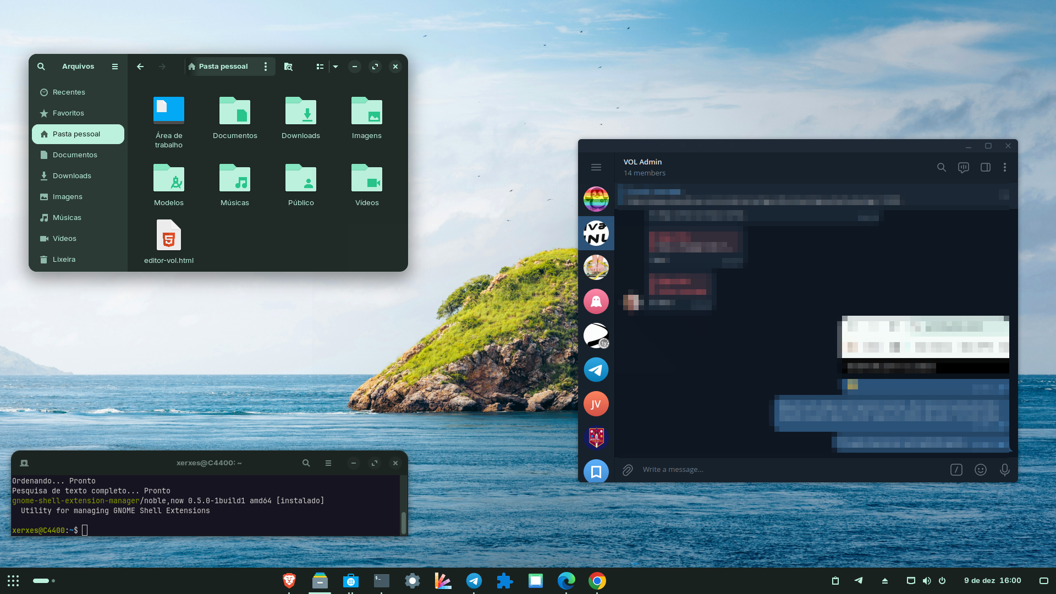The image size is (1056, 594).
Task: Select Downloads in Arquivos sidebar
Action: tap(72, 176)
